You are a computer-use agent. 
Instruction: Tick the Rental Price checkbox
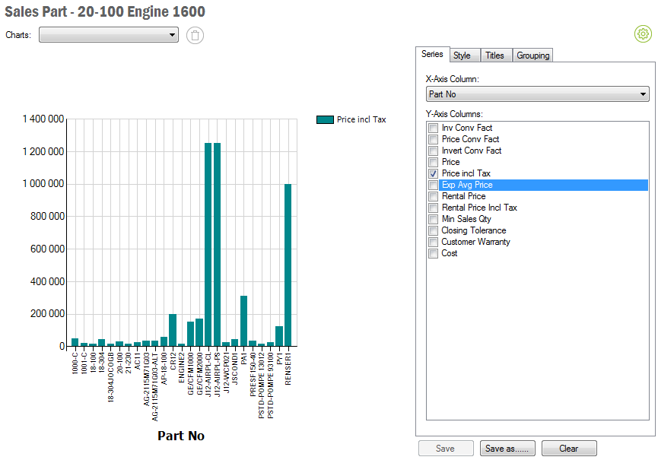click(x=434, y=196)
